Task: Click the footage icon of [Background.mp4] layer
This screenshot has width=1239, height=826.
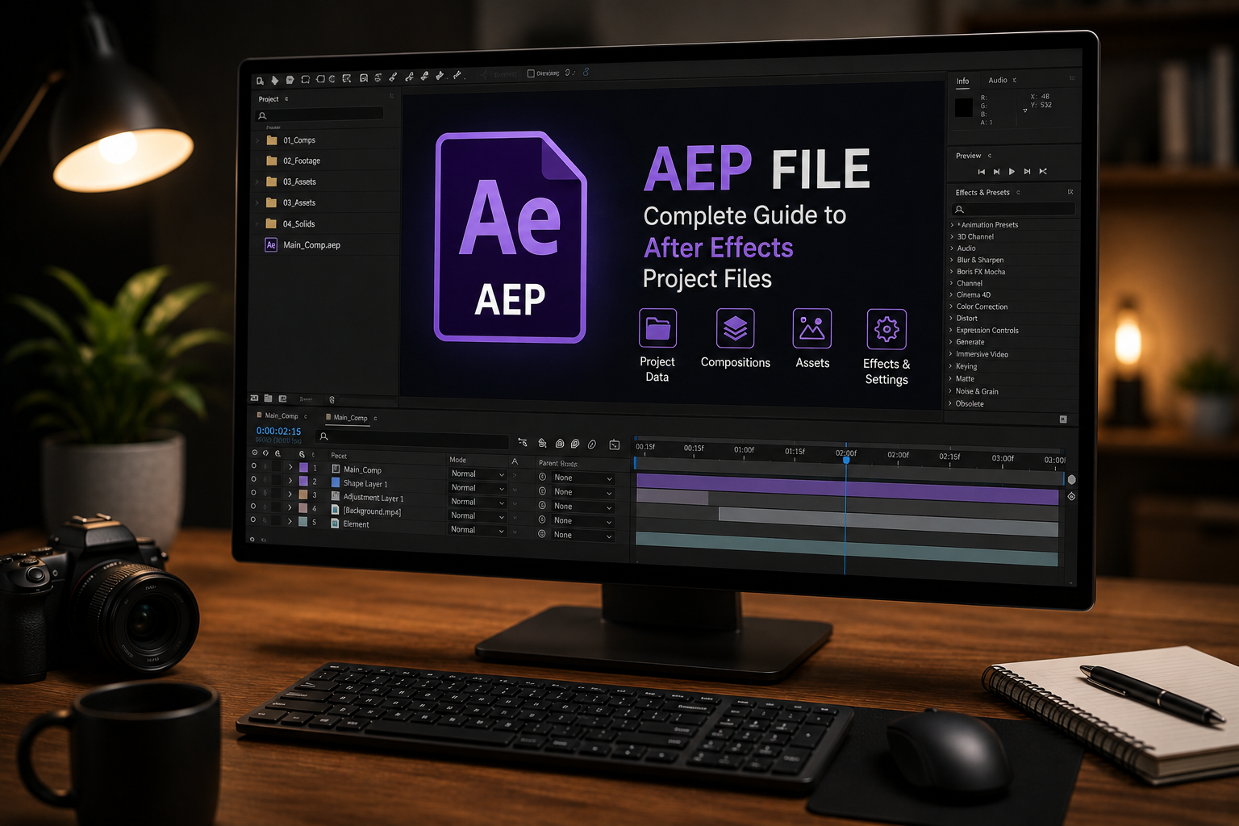Action: click(x=336, y=509)
